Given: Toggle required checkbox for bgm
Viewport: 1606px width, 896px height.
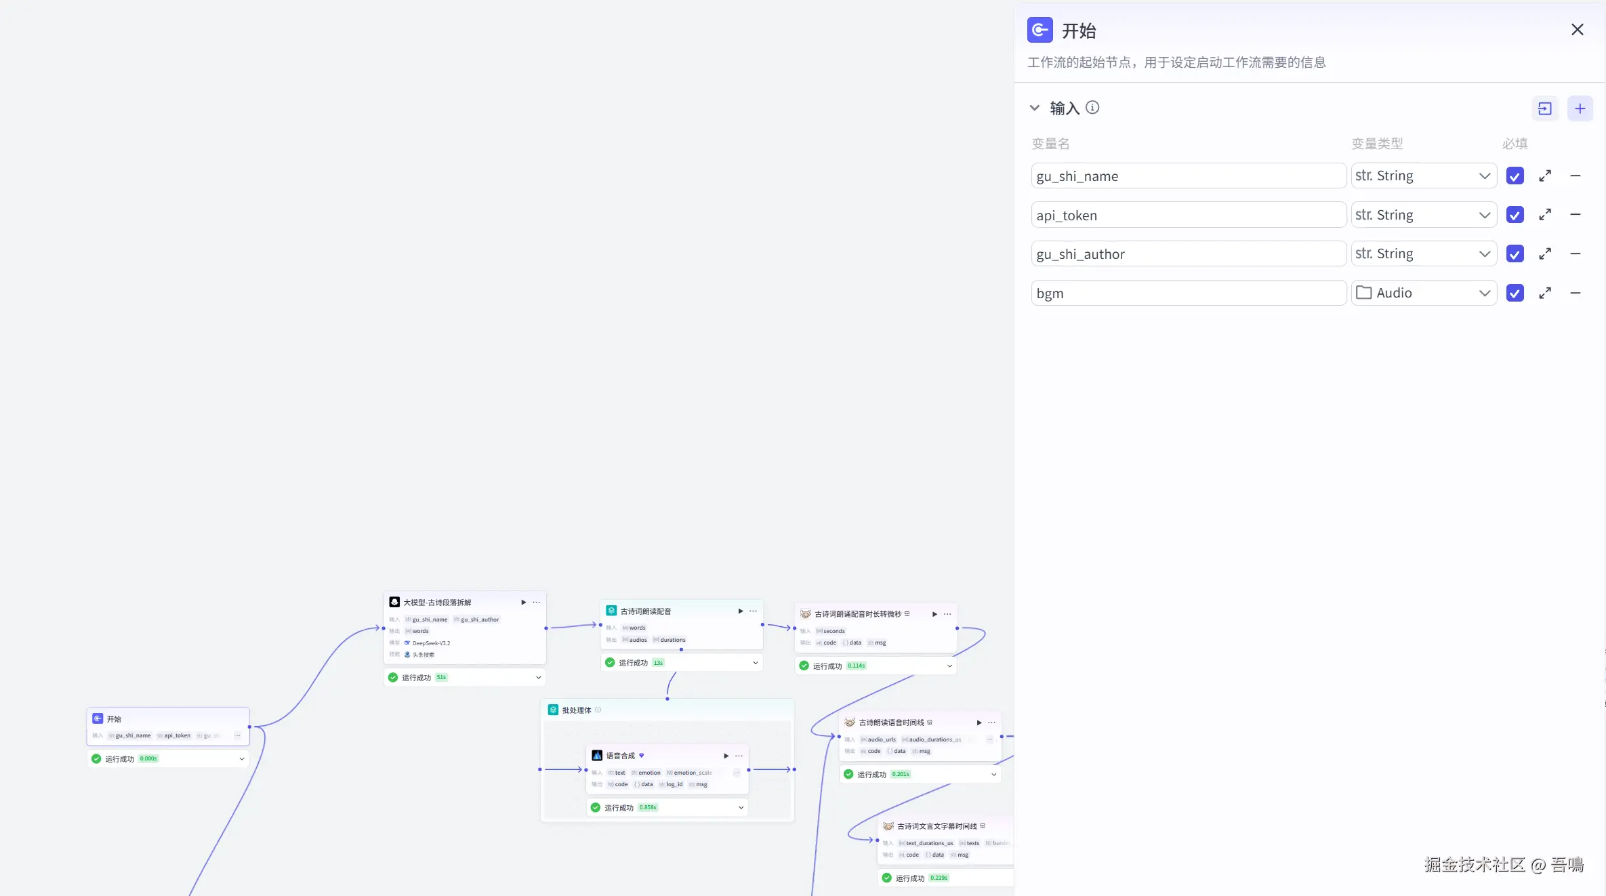Looking at the screenshot, I should click(x=1515, y=293).
